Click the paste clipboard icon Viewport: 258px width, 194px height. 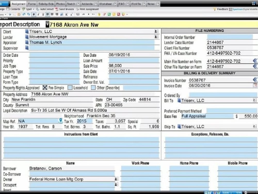pyautogui.click(x=19, y=14)
